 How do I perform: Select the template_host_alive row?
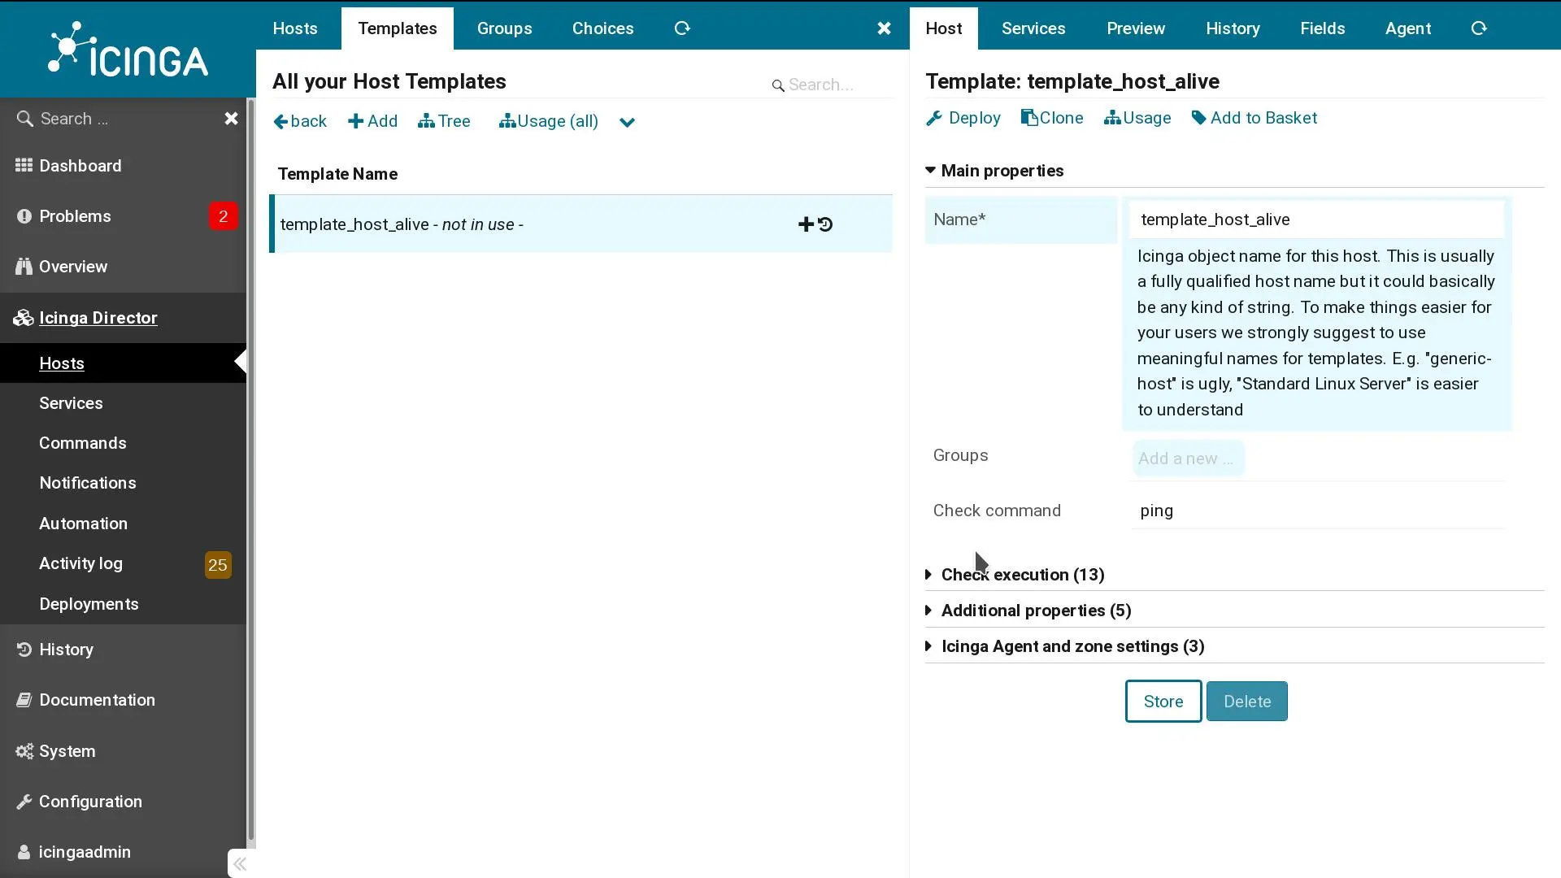pos(580,224)
